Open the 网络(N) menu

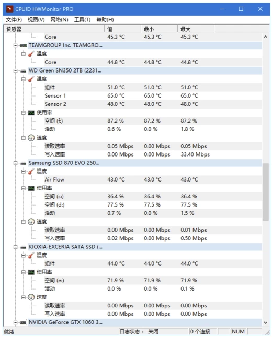coord(59,20)
